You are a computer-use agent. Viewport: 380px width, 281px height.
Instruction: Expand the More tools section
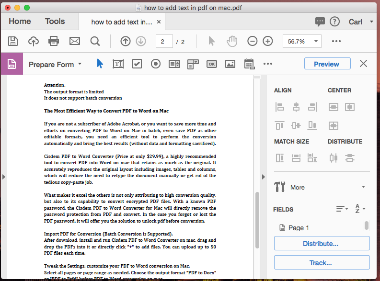tap(322, 187)
